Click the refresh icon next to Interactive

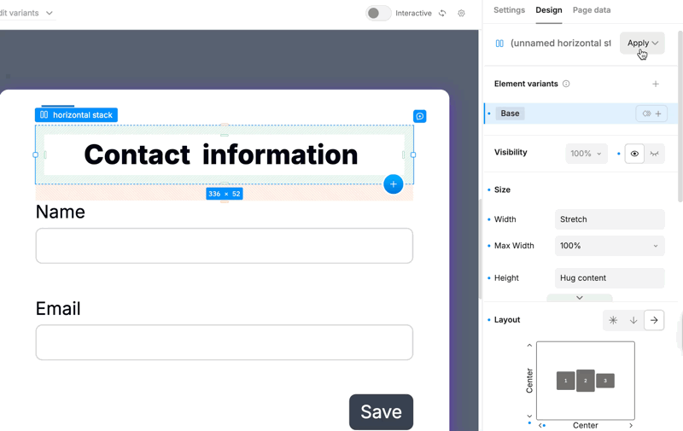click(x=442, y=14)
